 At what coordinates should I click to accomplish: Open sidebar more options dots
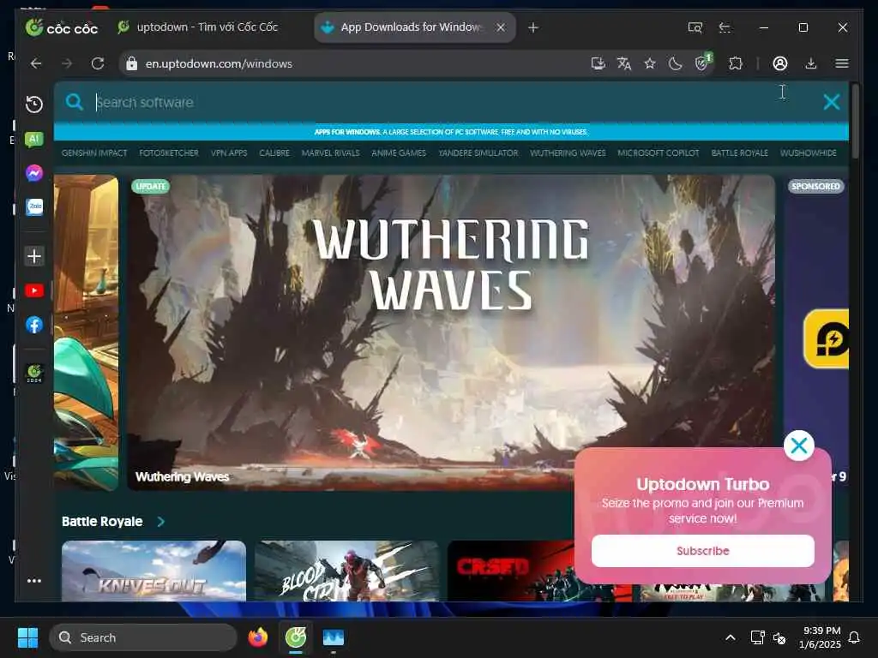point(34,581)
